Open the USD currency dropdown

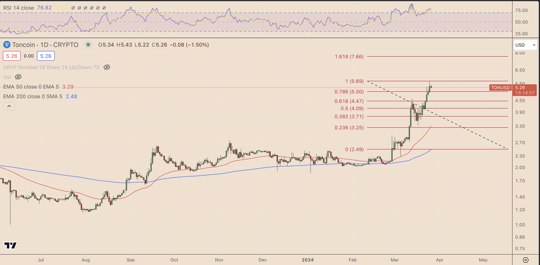525,45
